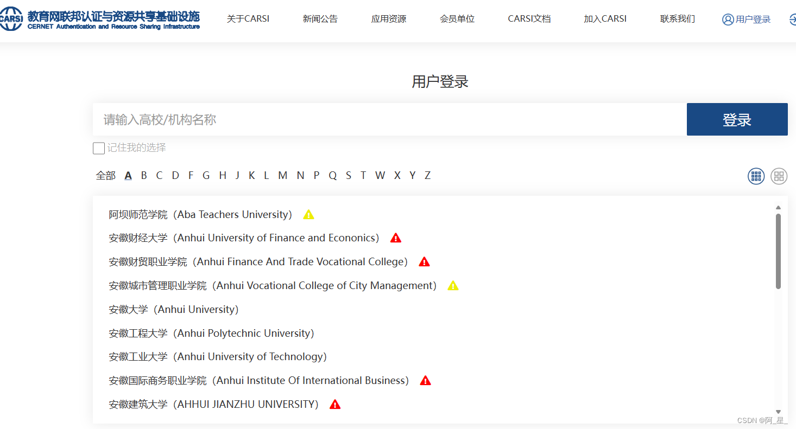The width and height of the screenshot is (796, 429).
Task: Click the 用户登录 link in header
Action: pos(753,20)
